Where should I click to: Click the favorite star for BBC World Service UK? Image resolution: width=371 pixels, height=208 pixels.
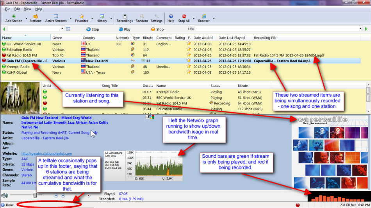189,44
